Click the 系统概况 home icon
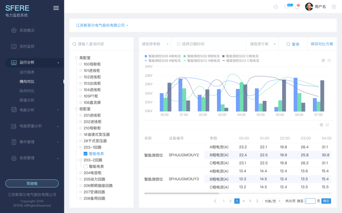This screenshot has height=213, width=342. pos(14,30)
